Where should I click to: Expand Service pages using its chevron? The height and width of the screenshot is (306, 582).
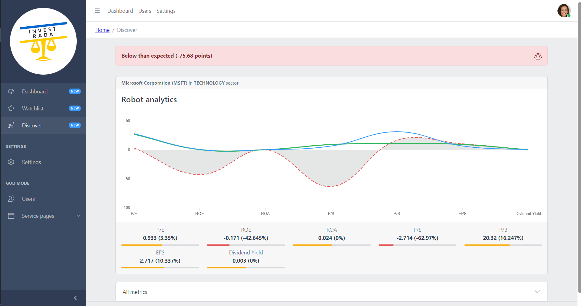79,216
